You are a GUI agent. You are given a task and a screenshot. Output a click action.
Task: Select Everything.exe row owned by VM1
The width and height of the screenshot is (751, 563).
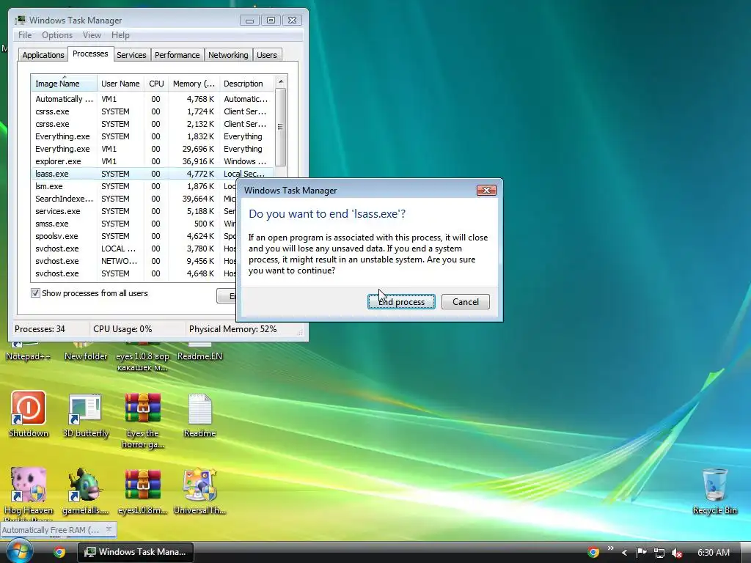[x=153, y=149]
